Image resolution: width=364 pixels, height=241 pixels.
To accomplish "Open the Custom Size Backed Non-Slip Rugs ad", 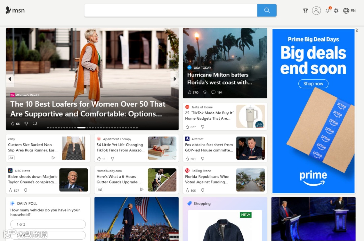I will (33, 147).
